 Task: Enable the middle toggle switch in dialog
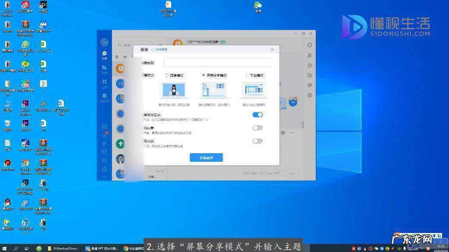[x=257, y=128]
